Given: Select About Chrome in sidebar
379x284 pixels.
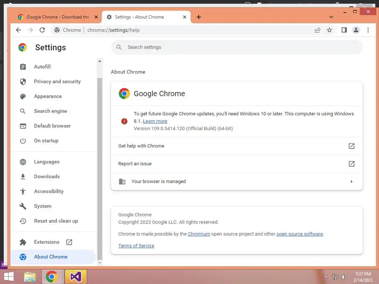Looking at the screenshot, I should tap(54, 257).
